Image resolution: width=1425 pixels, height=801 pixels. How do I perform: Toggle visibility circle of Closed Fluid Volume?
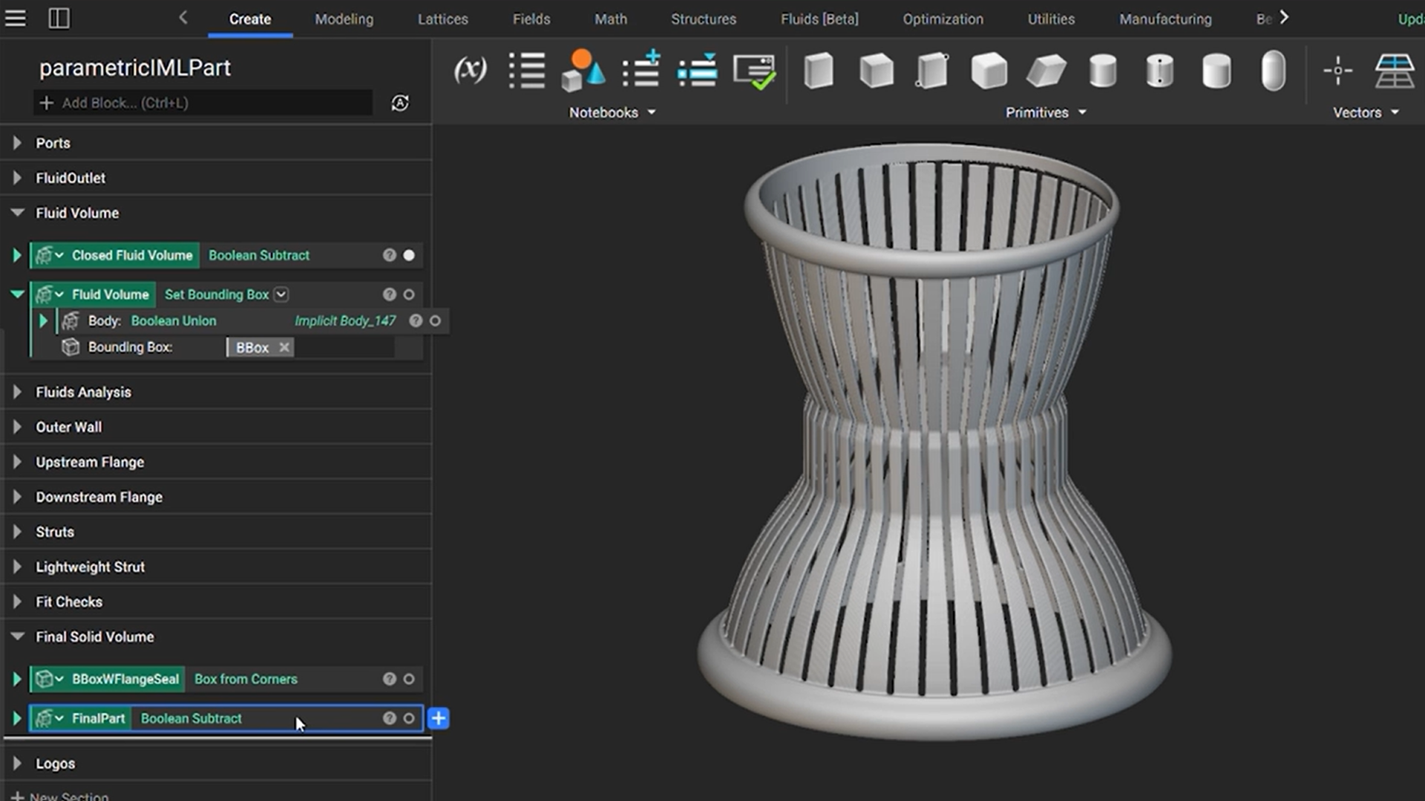pos(409,255)
